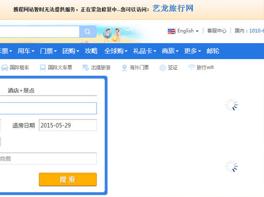Open the 签证 visa link
The width and height of the screenshot is (264, 197).
point(173,67)
